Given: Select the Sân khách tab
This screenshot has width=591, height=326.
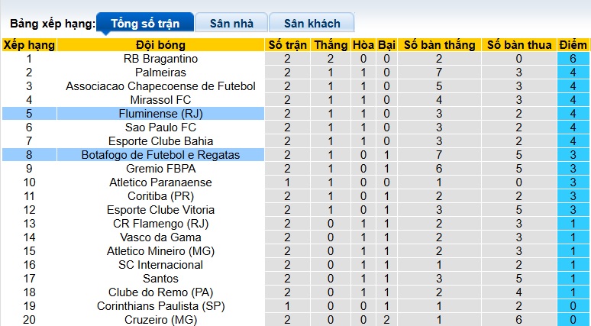Looking at the screenshot, I should click(312, 23).
